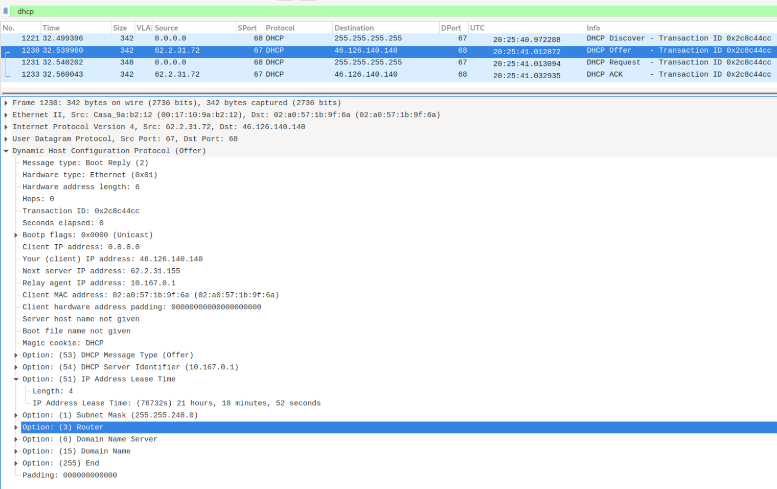The width and height of the screenshot is (777, 489).
Task: Select the DHCP ACK packet 1233
Action: click(358, 75)
